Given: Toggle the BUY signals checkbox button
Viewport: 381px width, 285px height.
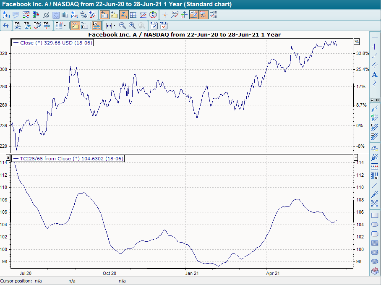Looking at the screenshot, I should pos(154,26).
